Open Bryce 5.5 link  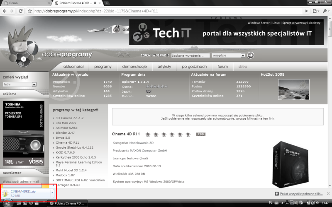[63, 137]
